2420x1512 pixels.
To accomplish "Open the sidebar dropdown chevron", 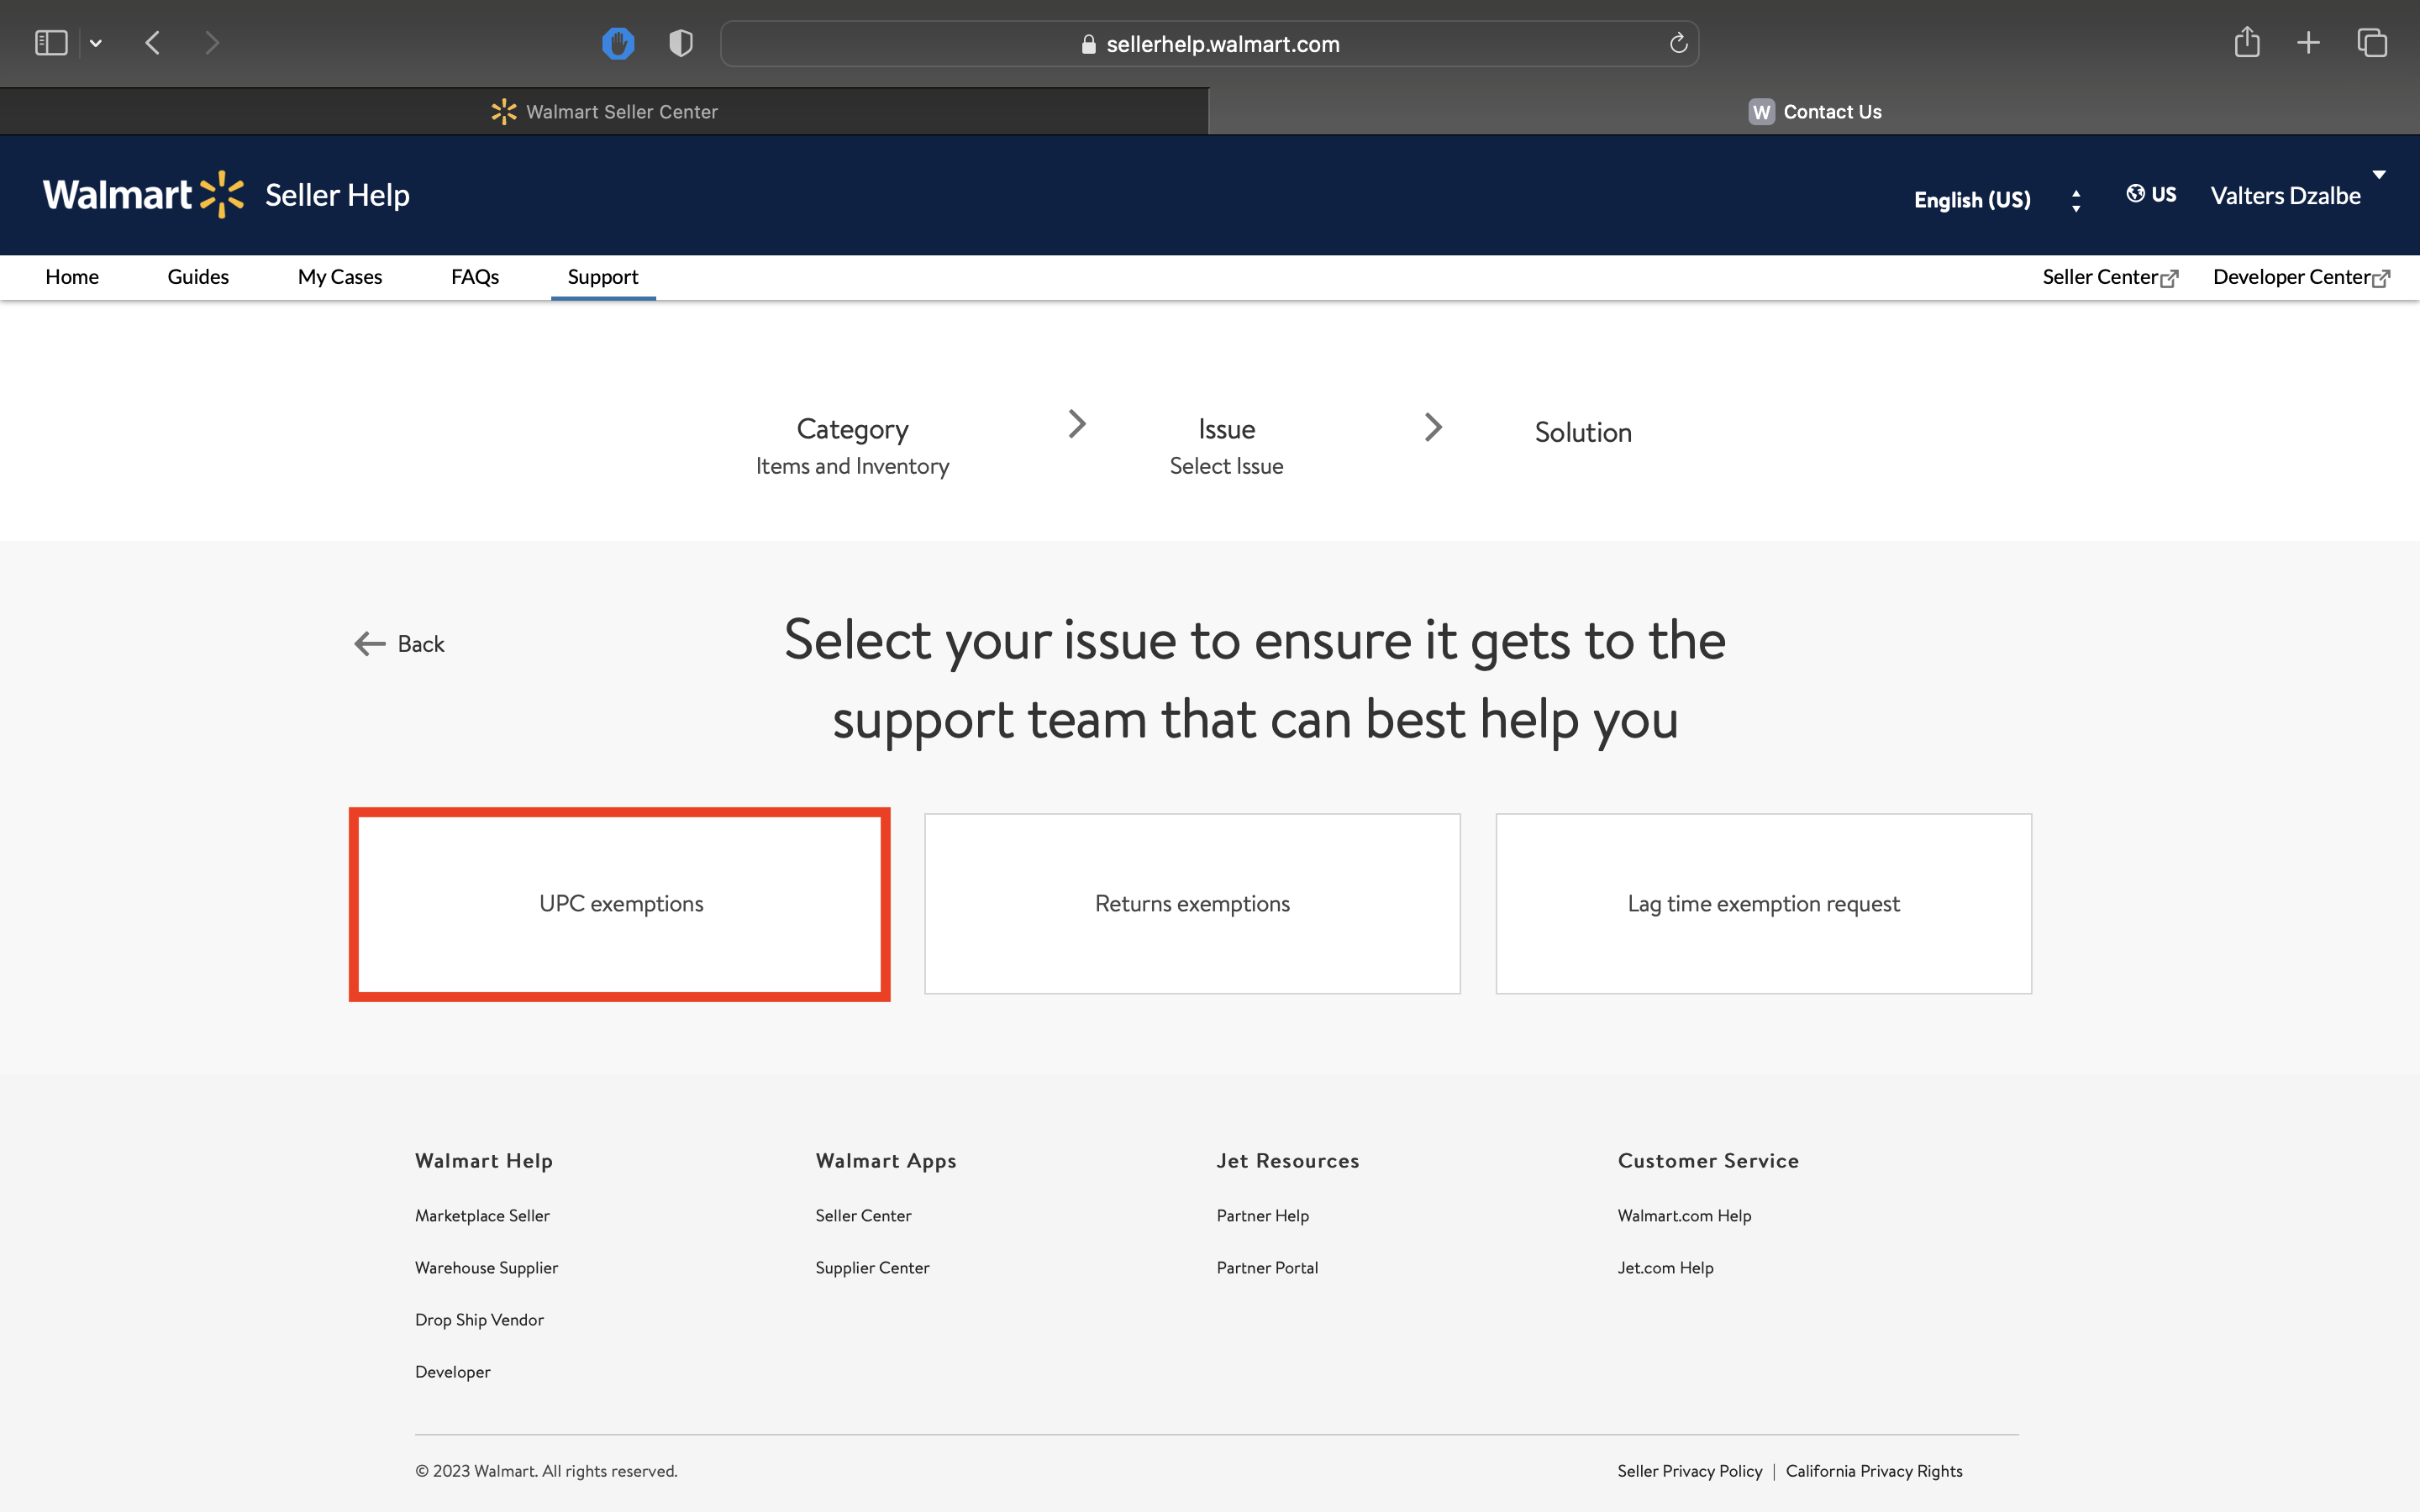I will pyautogui.click(x=96, y=43).
